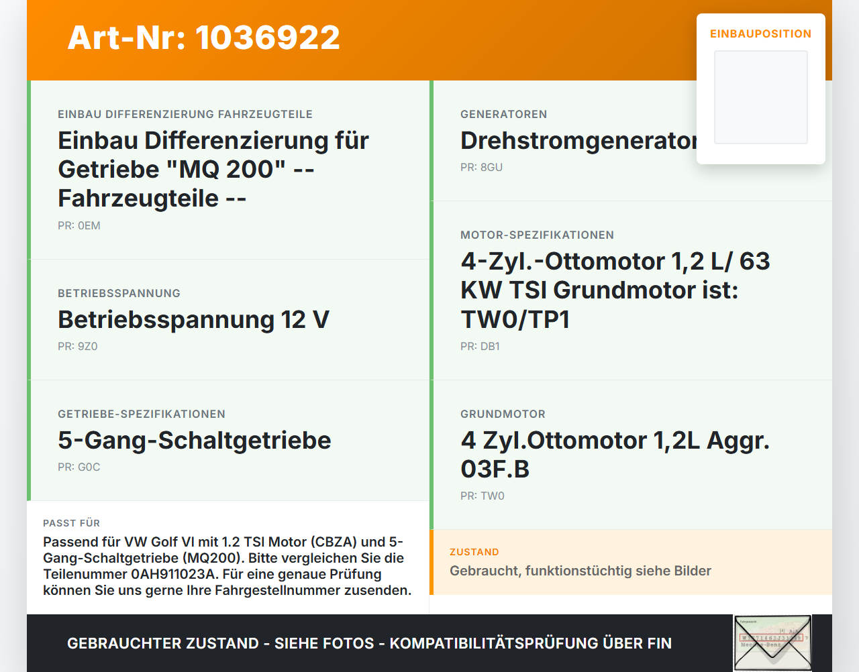
Task: Click the PASST FÜR label
Action: (x=72, y=523)
